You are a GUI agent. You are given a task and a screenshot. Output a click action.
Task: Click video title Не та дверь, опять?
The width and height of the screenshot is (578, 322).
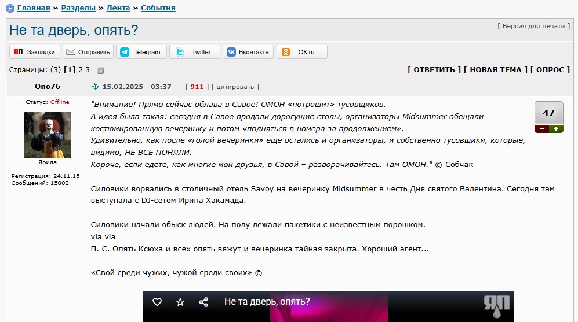[267, 301]
